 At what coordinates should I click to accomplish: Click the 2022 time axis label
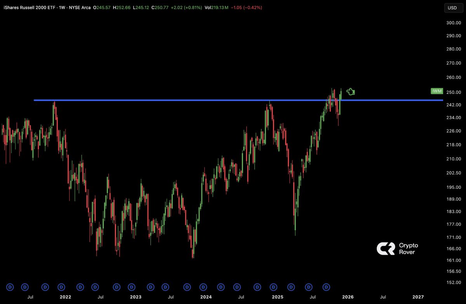click(65, 297)
